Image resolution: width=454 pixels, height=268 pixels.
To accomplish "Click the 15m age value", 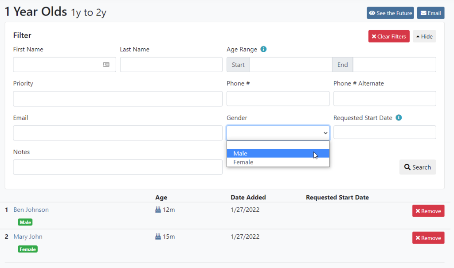I will click(x=169, y=237).
